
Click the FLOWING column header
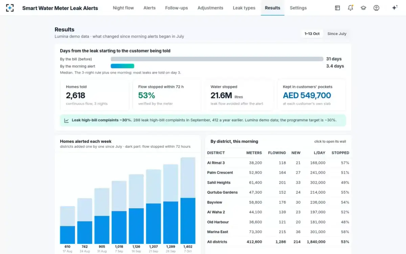[277, 153]
